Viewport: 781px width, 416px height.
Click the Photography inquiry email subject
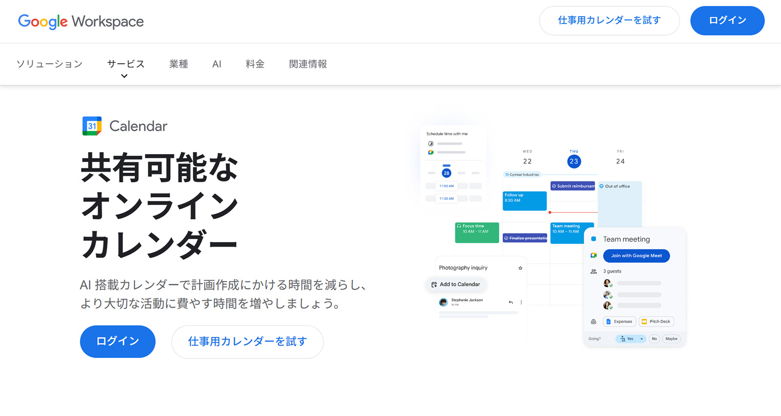pos(463,268)
